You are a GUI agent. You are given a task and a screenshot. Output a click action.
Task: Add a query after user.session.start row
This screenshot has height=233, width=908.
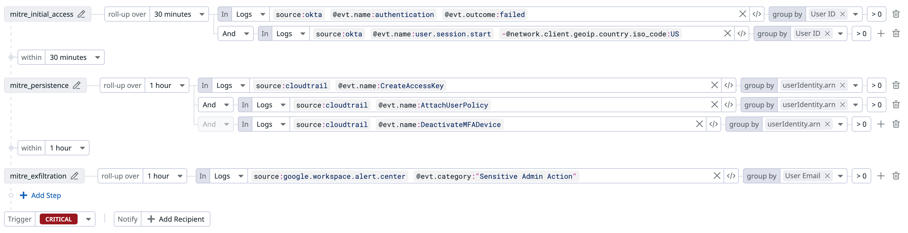[x=881, y=34]
